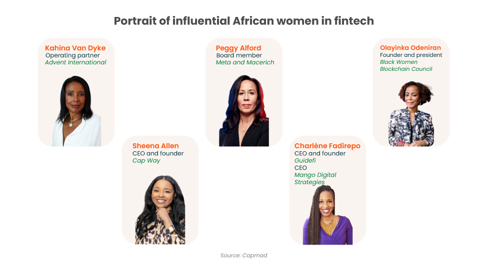Select the photo in Olayinka Odeniran's card
The height and width of the screenshot is (274, 488).
pos(411,114)
